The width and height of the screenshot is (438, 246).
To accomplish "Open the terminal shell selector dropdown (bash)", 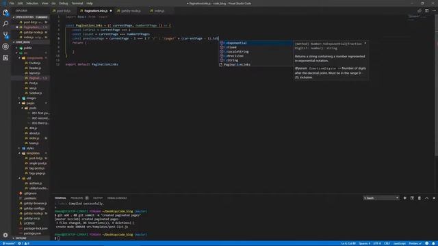I will tap(381, 198).
